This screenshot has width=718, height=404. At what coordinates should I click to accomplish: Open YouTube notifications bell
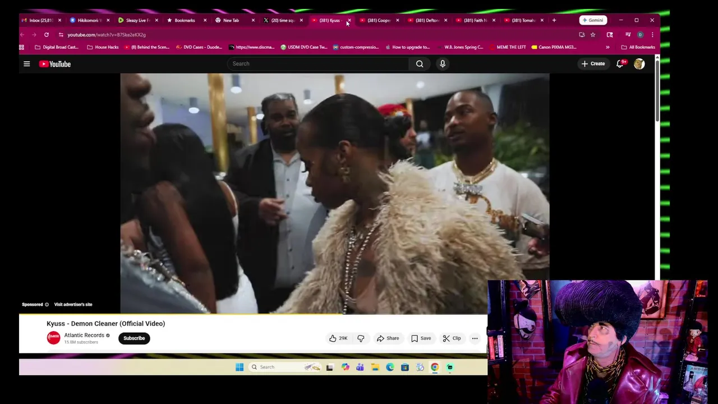coord(620,64)
